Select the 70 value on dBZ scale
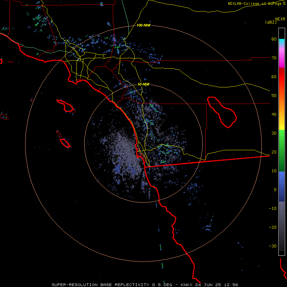Viewport: 287px width, 287px height. pyautogui.click(x=274, y=58)
